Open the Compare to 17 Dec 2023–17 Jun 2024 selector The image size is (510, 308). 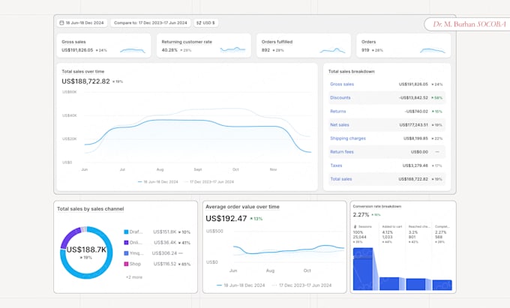click(151, 22)
